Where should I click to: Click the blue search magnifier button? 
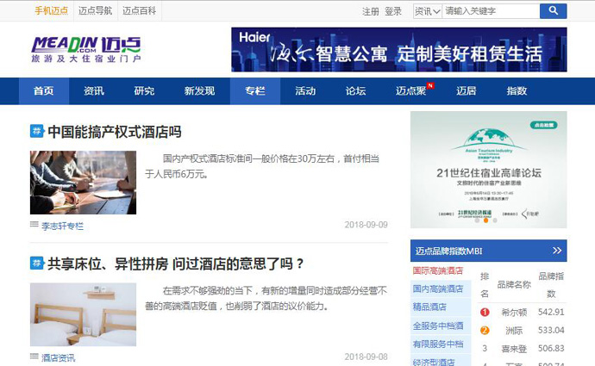[553, 11]
